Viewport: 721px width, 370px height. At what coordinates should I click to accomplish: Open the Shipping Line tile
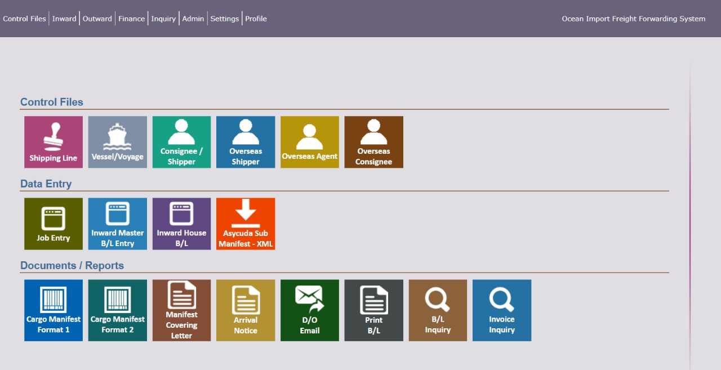tap(54, 142)
